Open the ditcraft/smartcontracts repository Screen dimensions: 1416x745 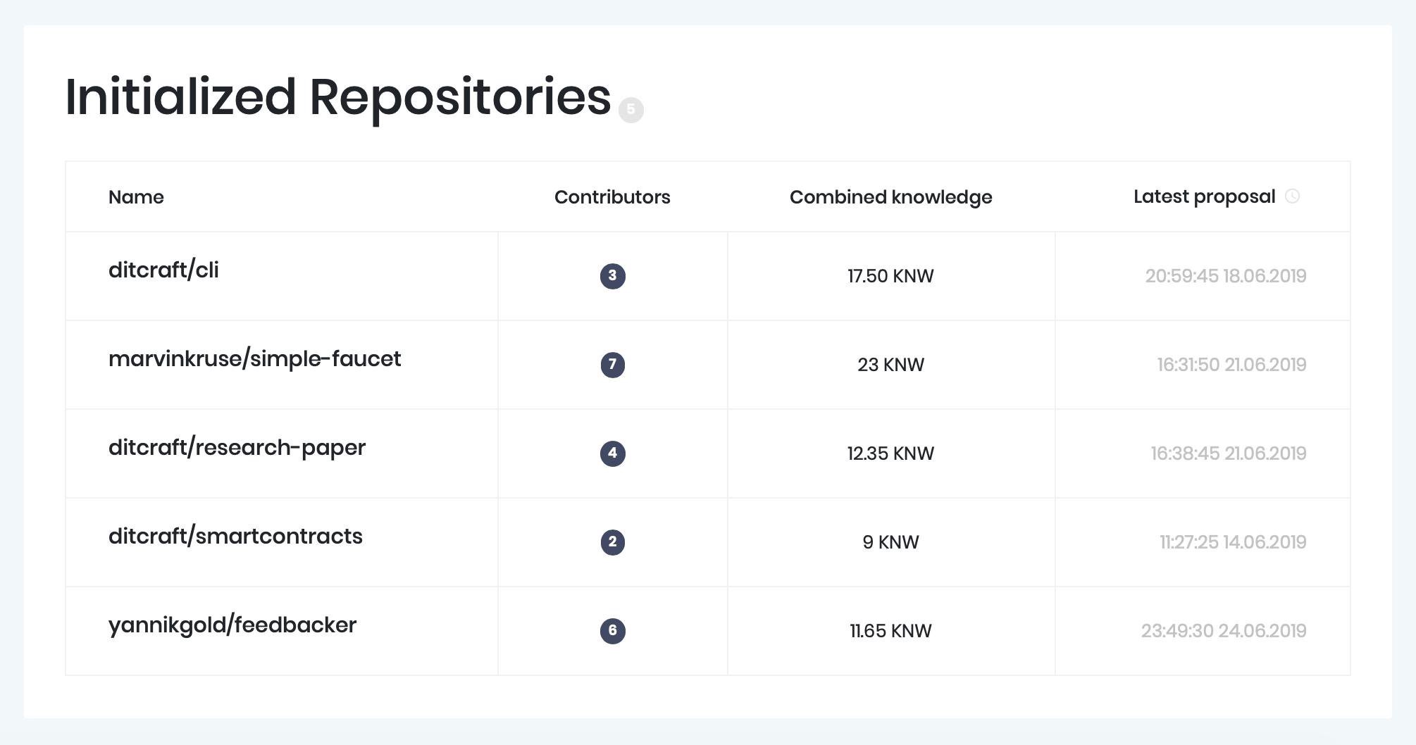(x=235, y=537)
